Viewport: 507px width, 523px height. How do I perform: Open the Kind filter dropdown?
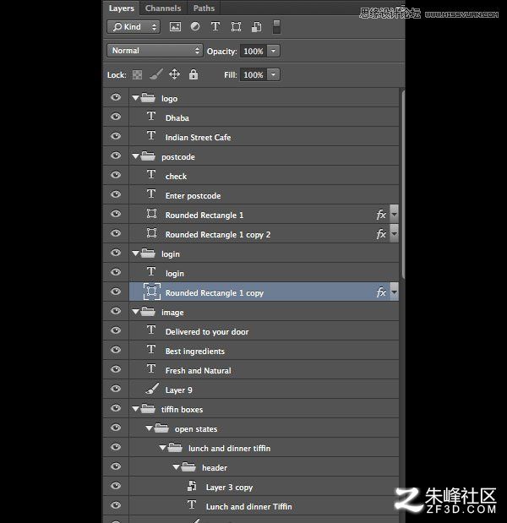click(134, 27)
